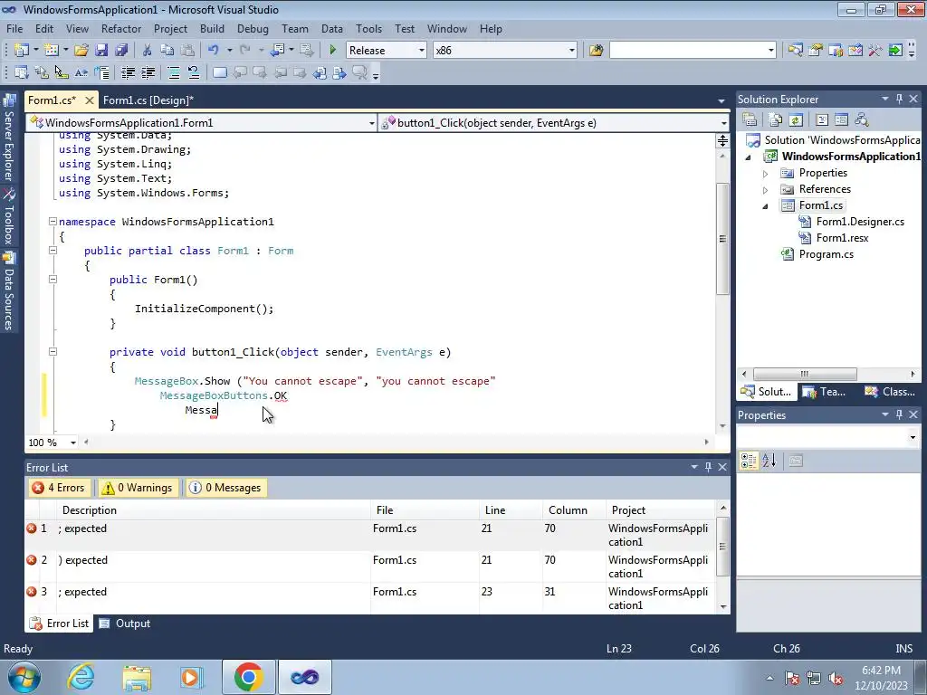Toggle a bookmark with the bookmark icon
The image size is (927, 695).
tap(219, 72)
